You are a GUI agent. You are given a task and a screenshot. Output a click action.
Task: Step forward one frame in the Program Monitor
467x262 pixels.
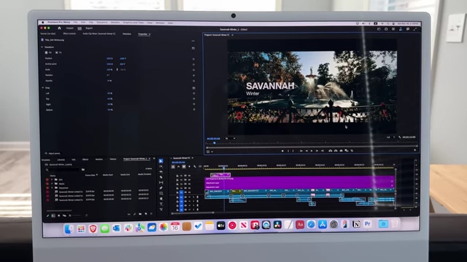point(317,151)
